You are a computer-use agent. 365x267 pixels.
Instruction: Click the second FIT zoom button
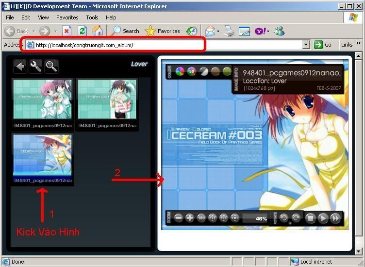pyautogui.click(x=223, y=218)
